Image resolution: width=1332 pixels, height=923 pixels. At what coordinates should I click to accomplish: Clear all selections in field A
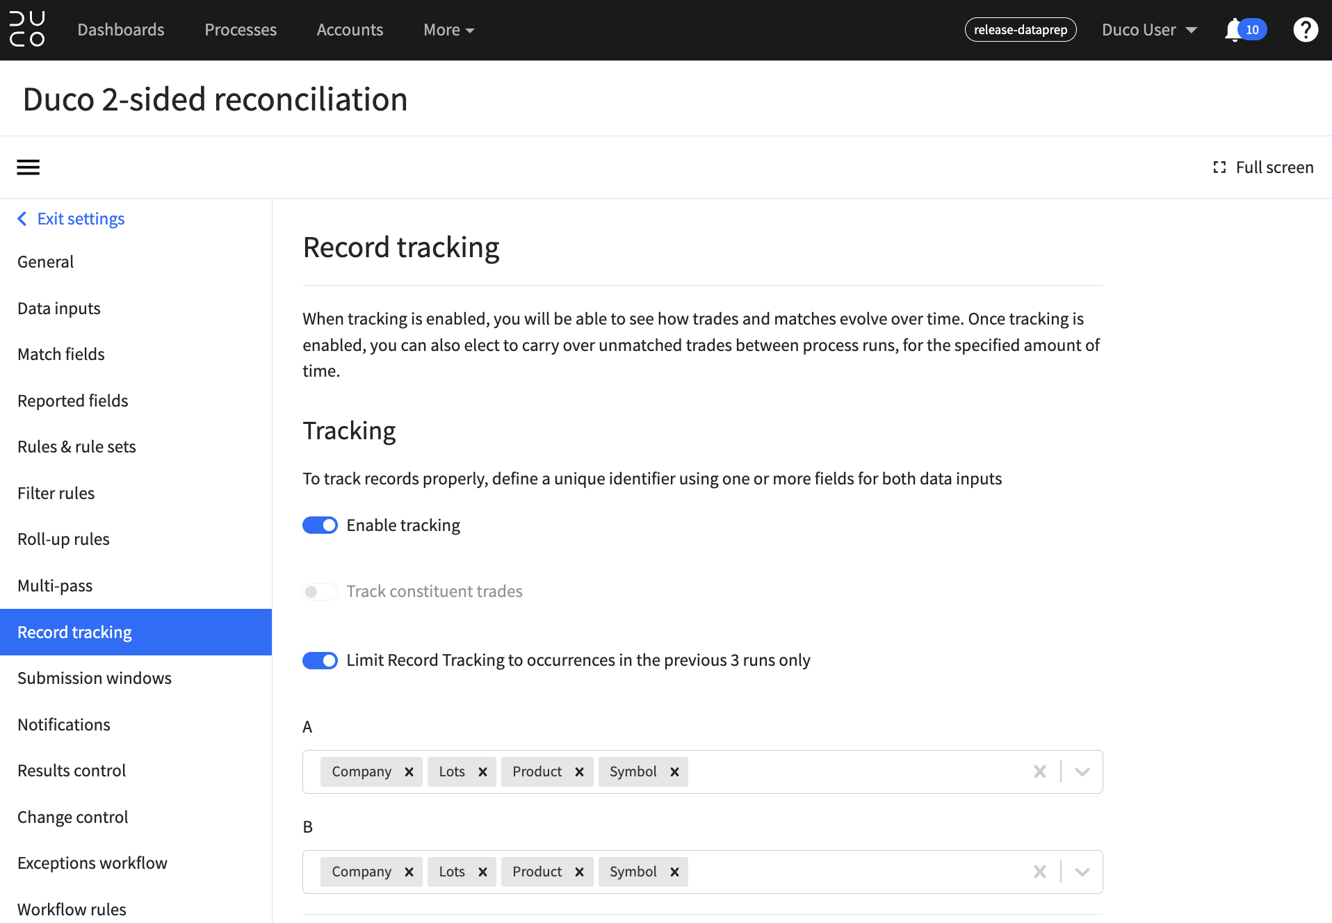(x=1040, y=771)
